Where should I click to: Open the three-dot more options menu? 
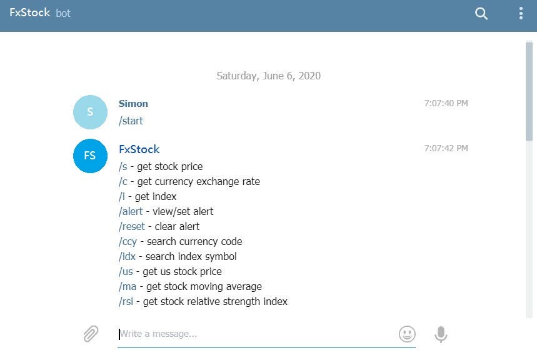pos(521,13)
